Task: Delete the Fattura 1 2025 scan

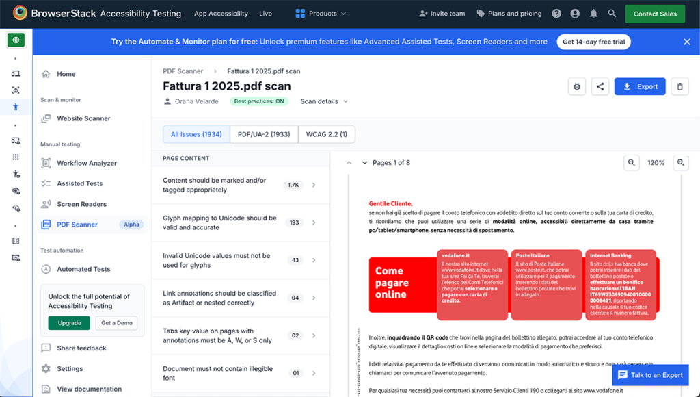Action: click(x=679, y=86)
